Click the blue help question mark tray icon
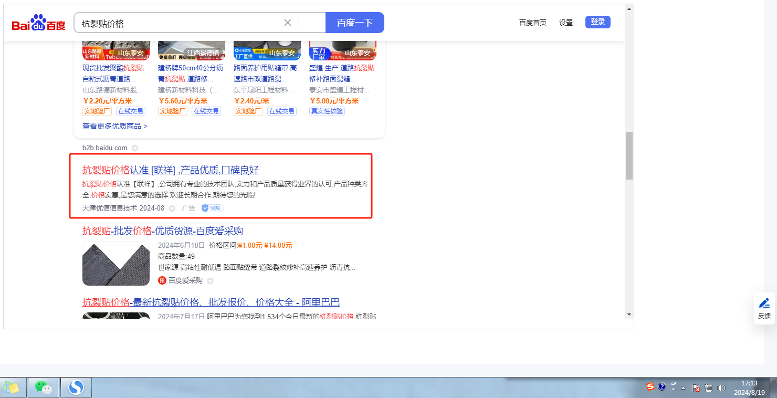777x398 pixels. [x=662, y=386]
